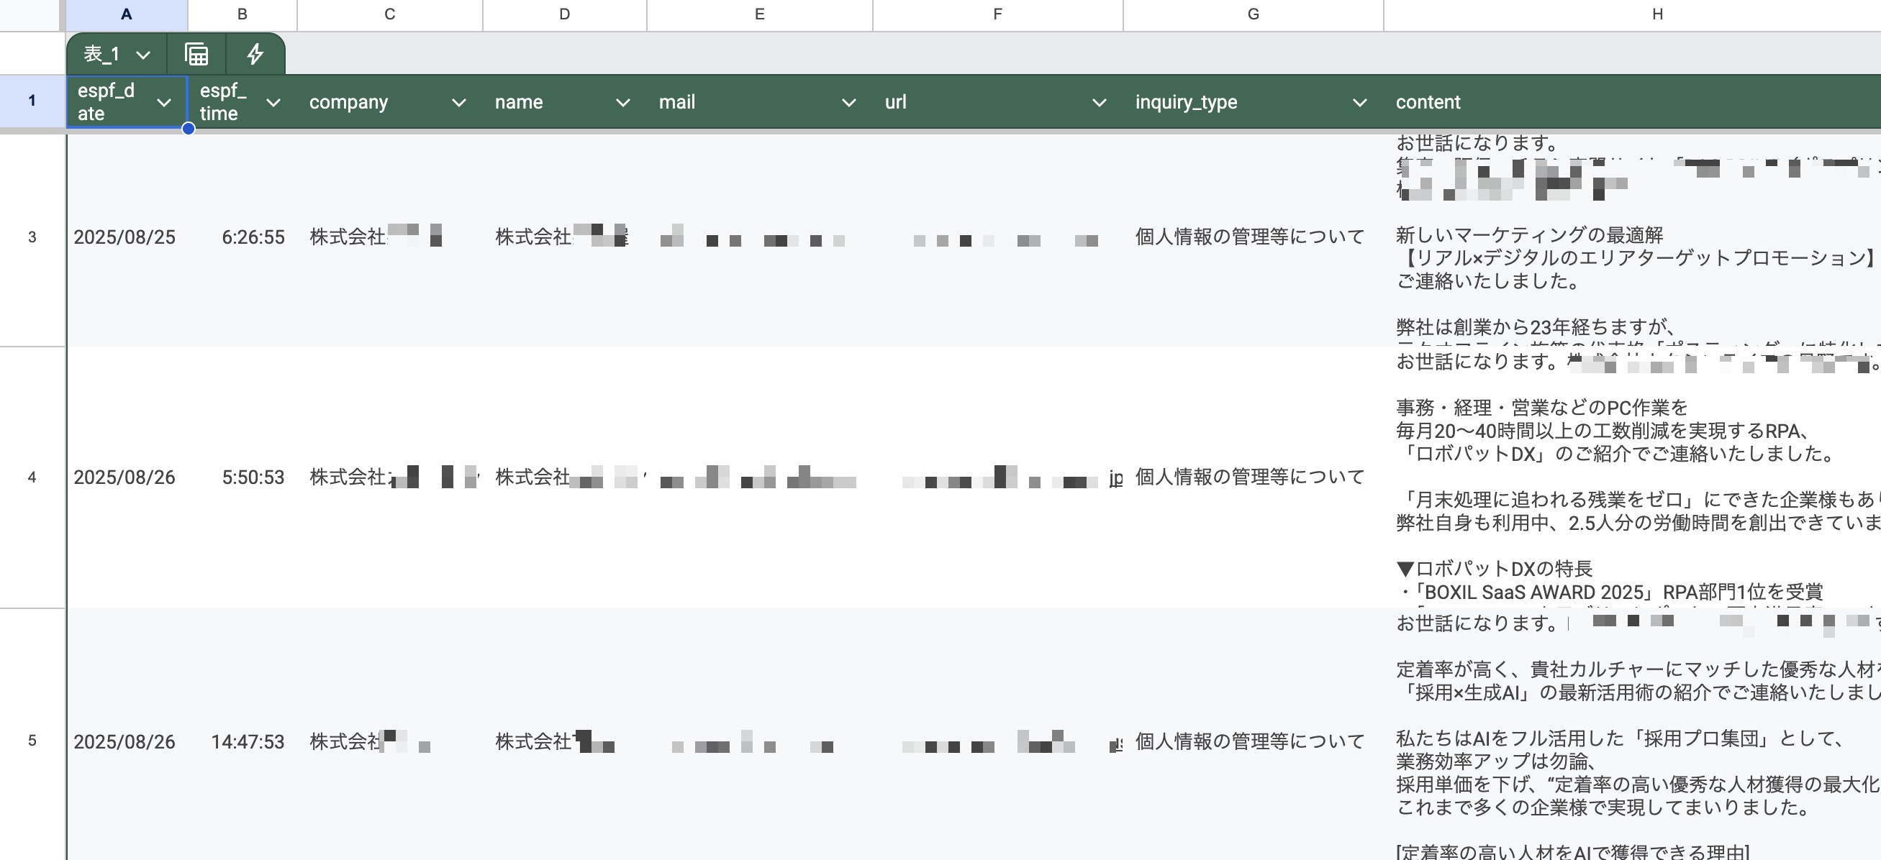Select row 3 header
The height and width of the screenshot is (860, 1881).
click(x=32, y=237)
